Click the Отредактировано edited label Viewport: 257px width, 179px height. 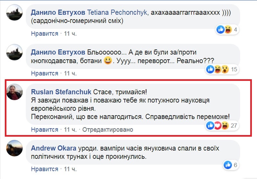pyautogui.click(x=107, y=130)
